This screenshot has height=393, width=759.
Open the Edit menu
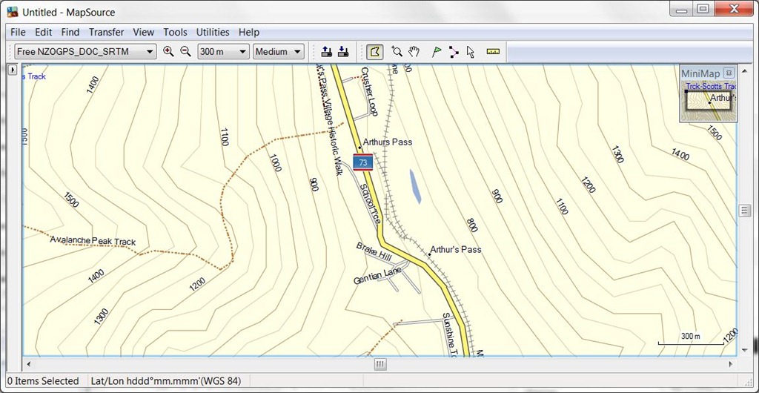43,32
